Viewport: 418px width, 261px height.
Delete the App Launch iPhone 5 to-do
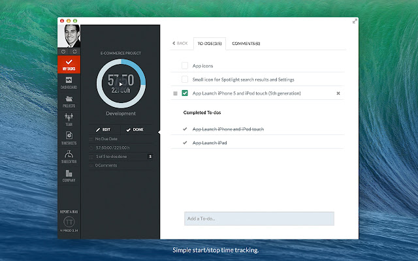point(338,93)
